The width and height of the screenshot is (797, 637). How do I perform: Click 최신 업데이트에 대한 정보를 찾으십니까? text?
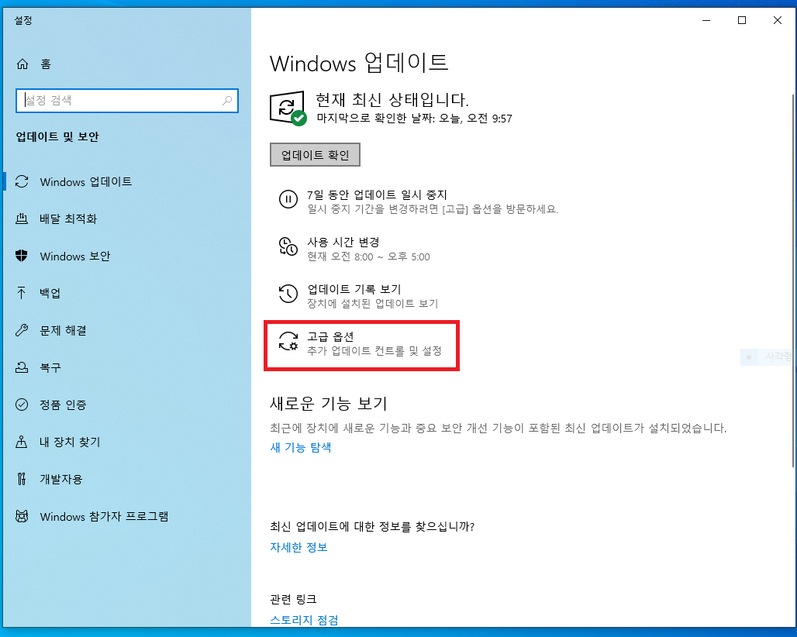coord(372,527)
